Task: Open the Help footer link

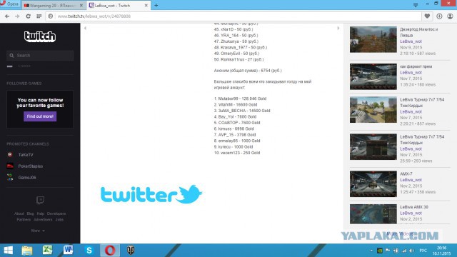Action: point(41,213)
